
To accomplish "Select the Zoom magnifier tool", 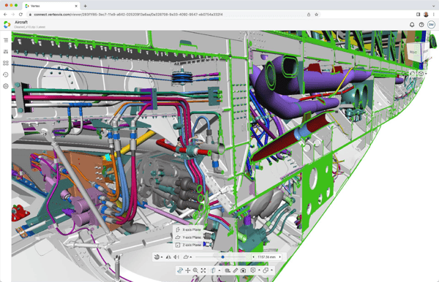I will tap(195, 270).
